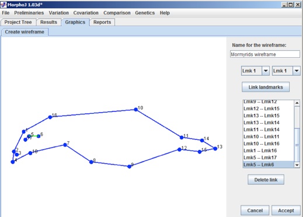The height and width of the screenshot is (217, 303).
Task: Cancel the wireframe creation
Action: (x=255, y=211)
